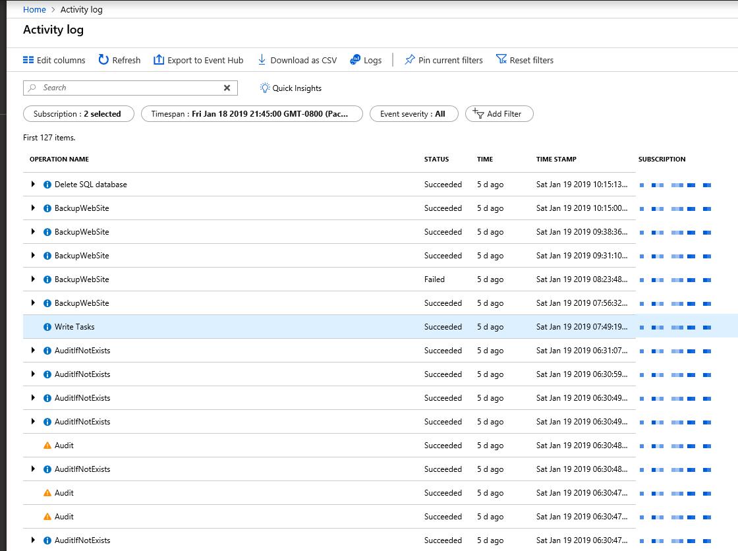Click the Add Filter button
The image size is (738, 551).
point(499,113)
